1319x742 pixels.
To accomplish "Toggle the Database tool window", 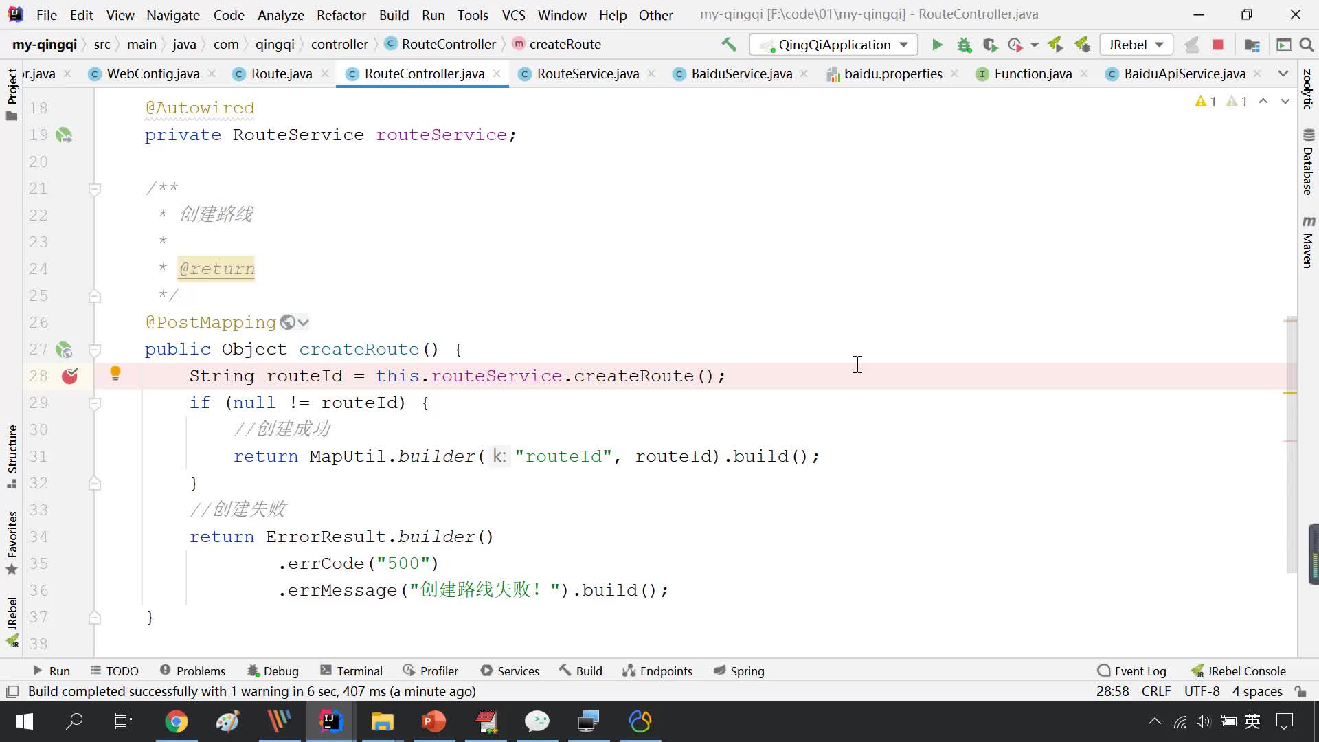I will click(x=1308, y=162).
